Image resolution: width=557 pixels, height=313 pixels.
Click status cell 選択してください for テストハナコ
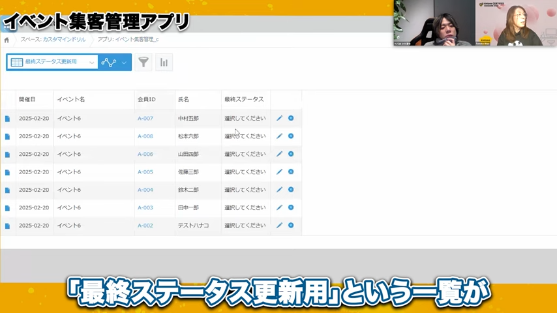[245, 225]
